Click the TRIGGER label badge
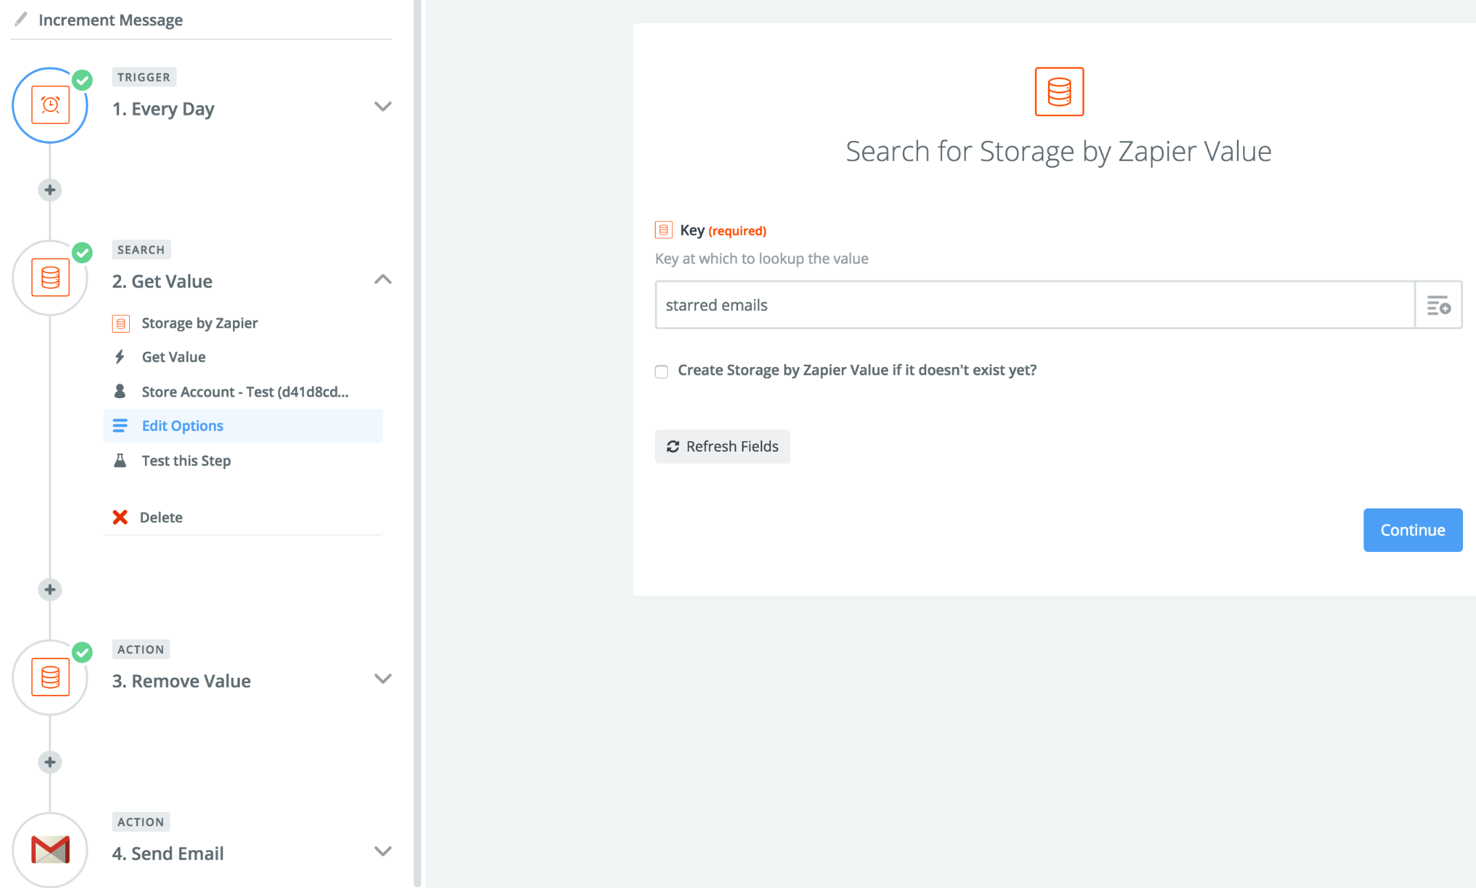The width and height of the screenshot is (1476, 888). pyautogui.click(x=144, y=77)
